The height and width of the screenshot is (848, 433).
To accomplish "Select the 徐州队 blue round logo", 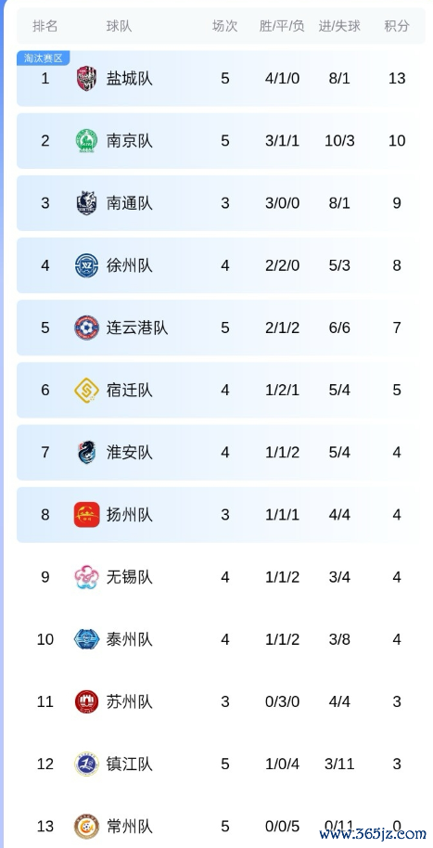I will 86,265.
